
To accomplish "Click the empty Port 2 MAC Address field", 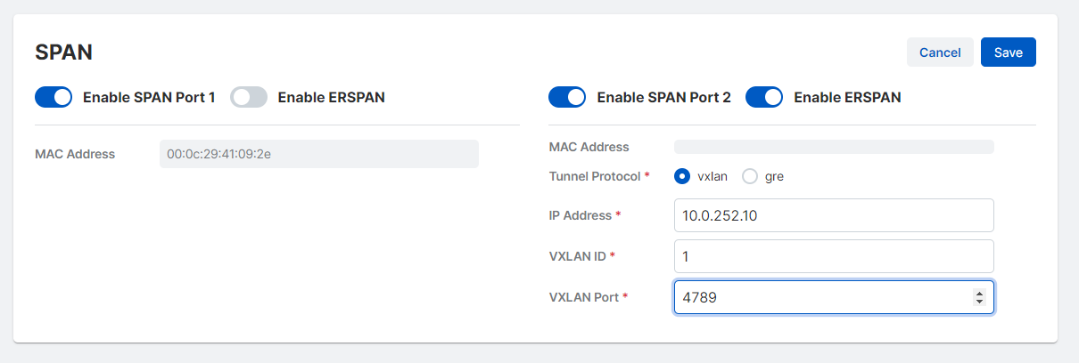I will point(833,147).
